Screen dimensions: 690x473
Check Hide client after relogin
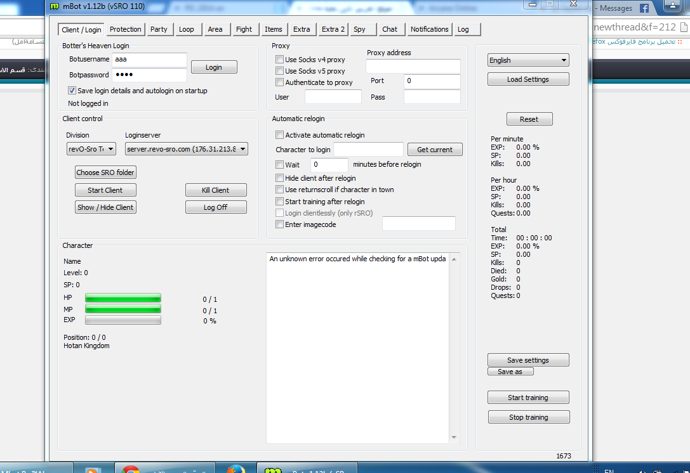279,178
